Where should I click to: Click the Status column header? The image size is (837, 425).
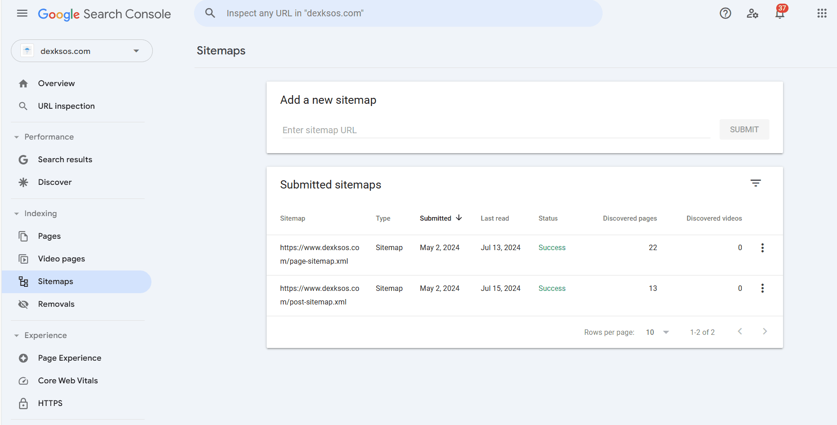pyautogui.click(x=548, y=218)
